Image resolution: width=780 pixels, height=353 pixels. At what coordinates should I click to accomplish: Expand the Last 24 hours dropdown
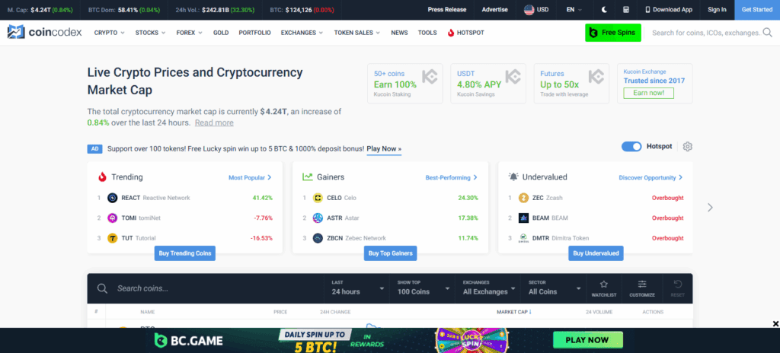358,288
